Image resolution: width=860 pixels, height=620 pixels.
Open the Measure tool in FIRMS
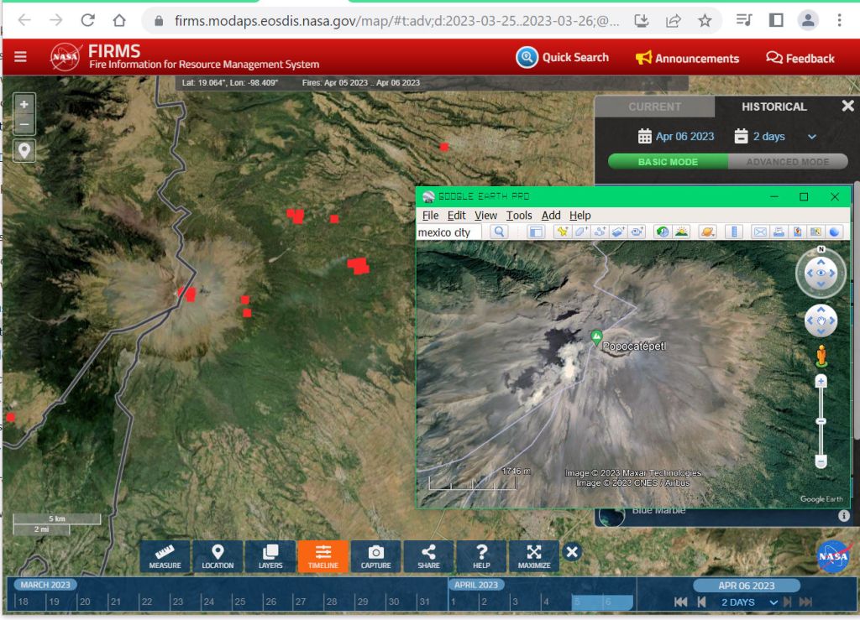165,555
